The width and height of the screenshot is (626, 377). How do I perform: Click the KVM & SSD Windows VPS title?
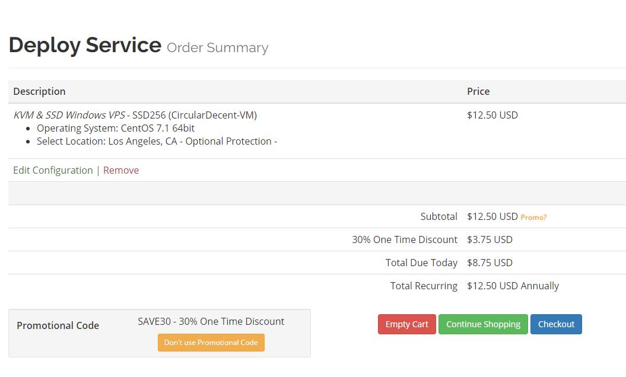[69, 115]
